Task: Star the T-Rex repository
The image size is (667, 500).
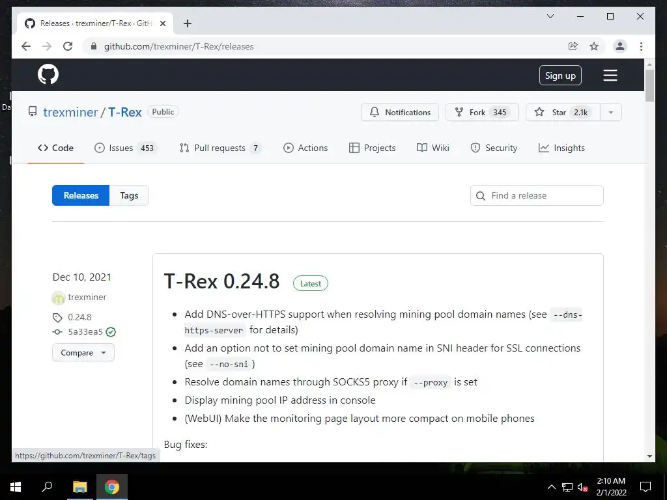Action: tap(563, 112)
